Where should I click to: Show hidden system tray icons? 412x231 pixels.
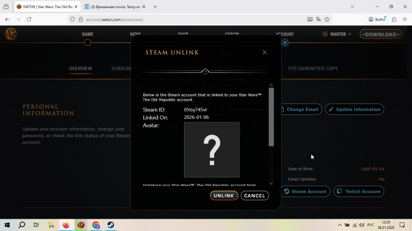(x=340, y=225)
